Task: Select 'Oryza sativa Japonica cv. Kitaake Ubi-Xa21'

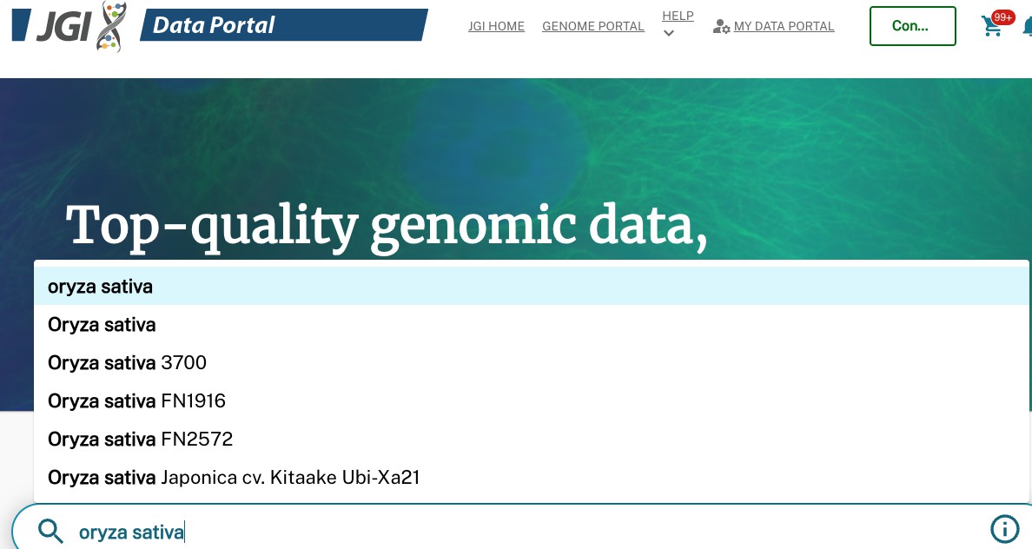Action: pos(531,477)
